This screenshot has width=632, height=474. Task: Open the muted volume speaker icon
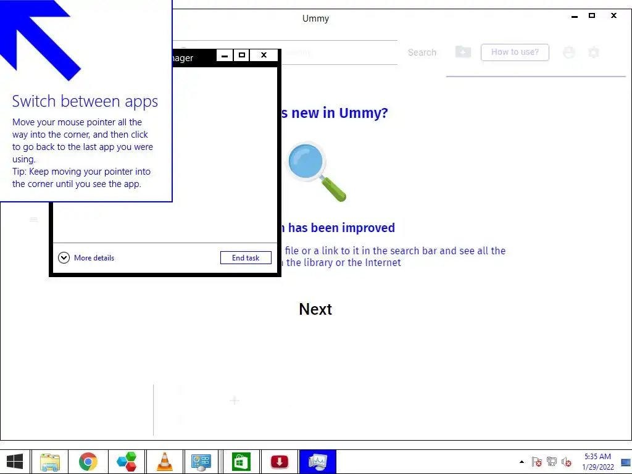coord(567,462)
